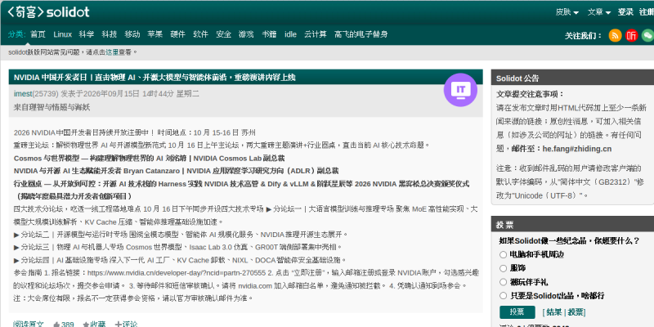View poll 结果 link
Screen dimensions: 654x327
click(x=554, y=312)
